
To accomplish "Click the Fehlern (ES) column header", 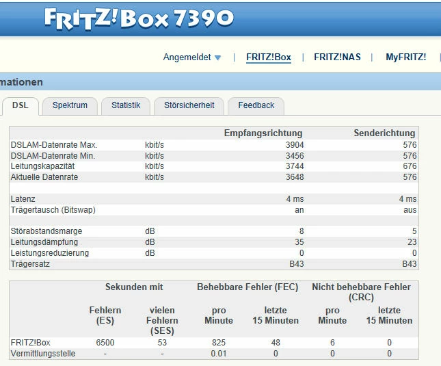I will (105, 315).
